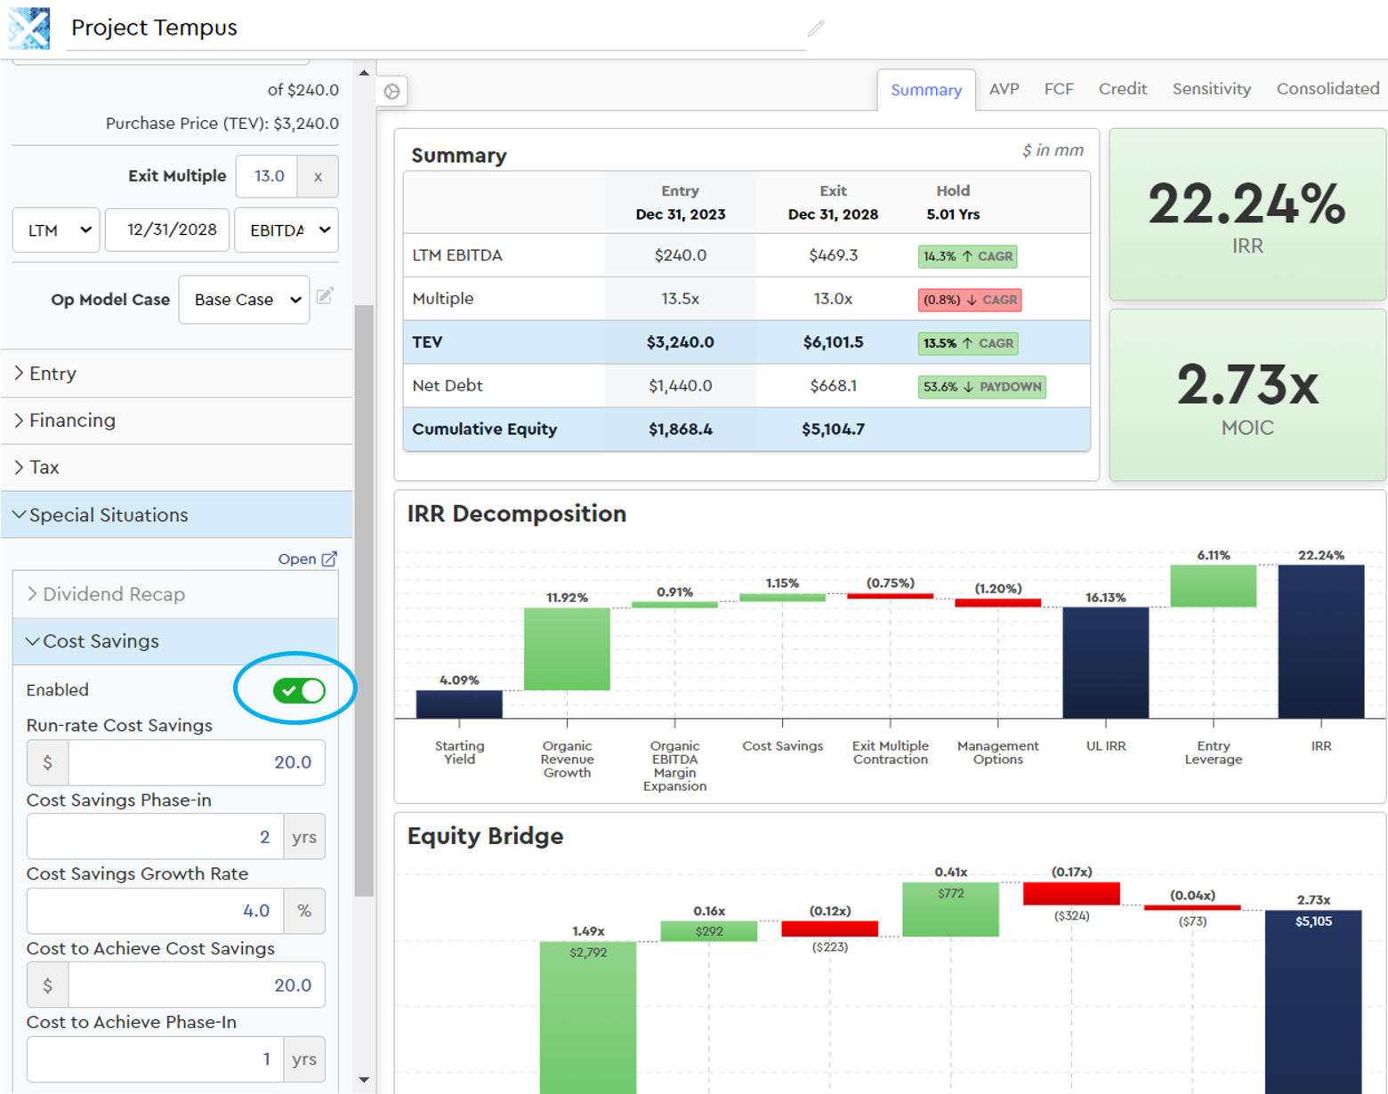Expand the Tax section

[x=177, y=467]
